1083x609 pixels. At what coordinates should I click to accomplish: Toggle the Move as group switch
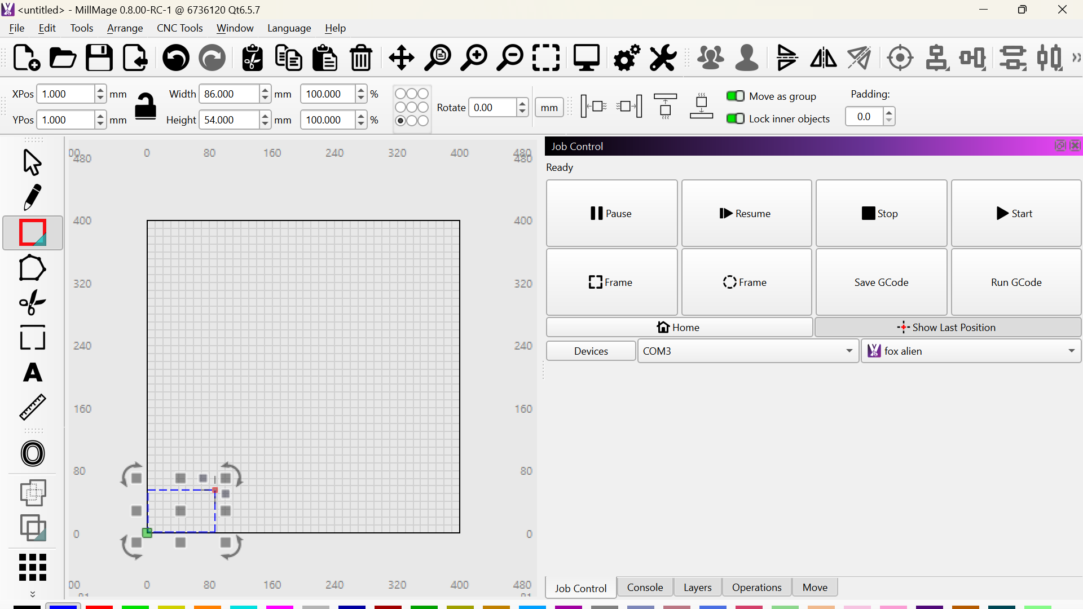point(735,96)
